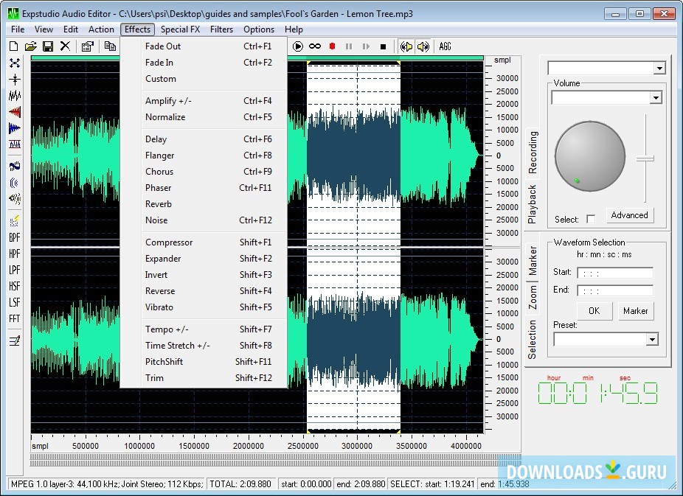Click the vertical line with arrows icon

pos(15,79)
